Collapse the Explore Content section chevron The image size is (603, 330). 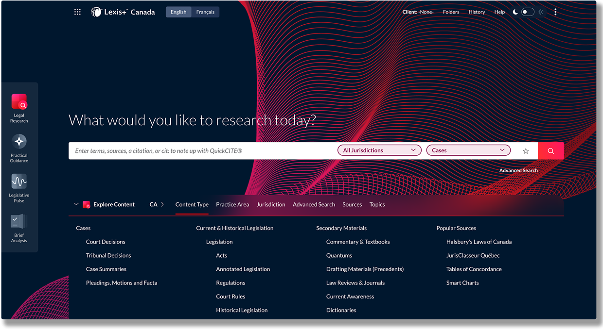[76, 204]
